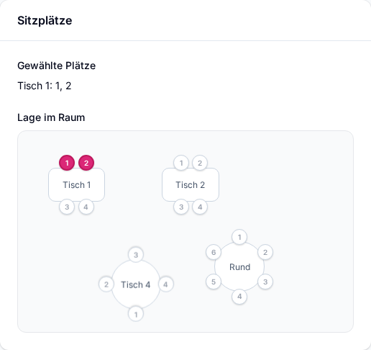This screenshot has height=350, width=371.
Task: Choose seat 6 at Rund table
Action: coord(214,252)
